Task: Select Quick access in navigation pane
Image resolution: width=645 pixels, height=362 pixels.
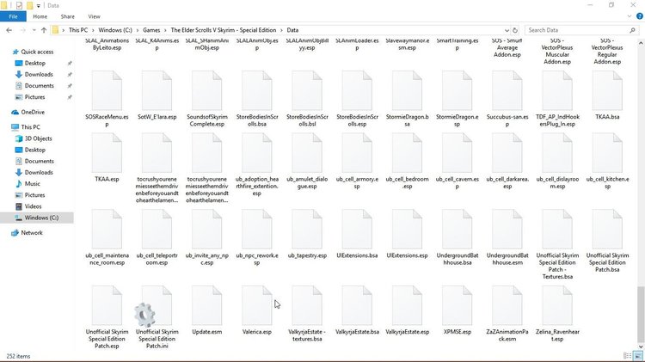Action: (37, 52)
